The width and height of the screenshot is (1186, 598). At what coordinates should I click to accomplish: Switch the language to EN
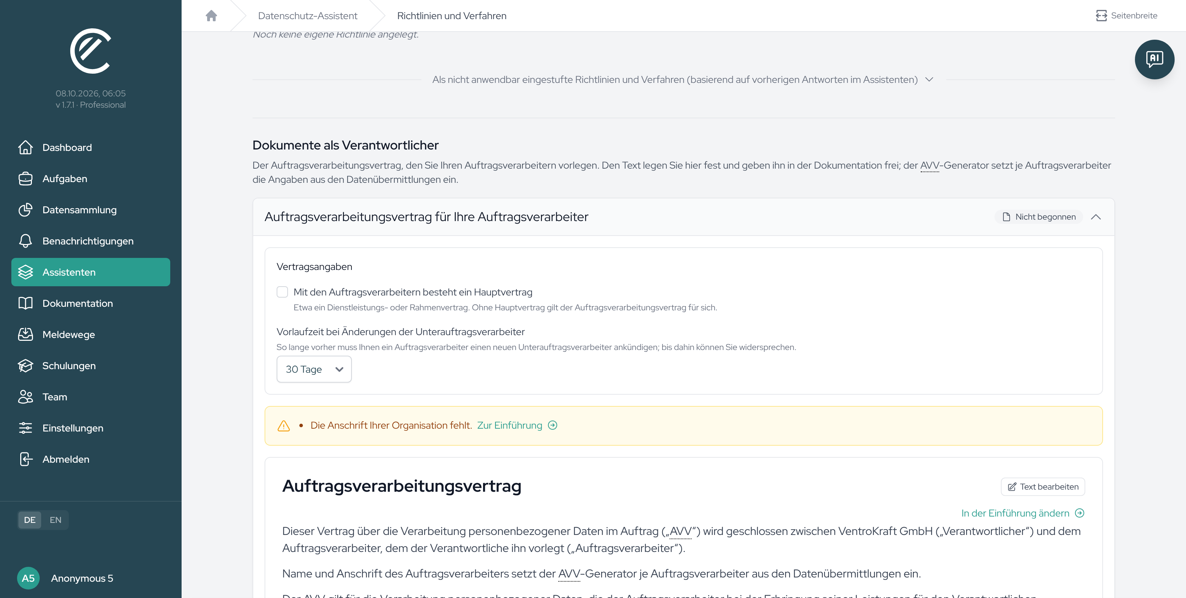pyautogui.click(x=55, y=520)
